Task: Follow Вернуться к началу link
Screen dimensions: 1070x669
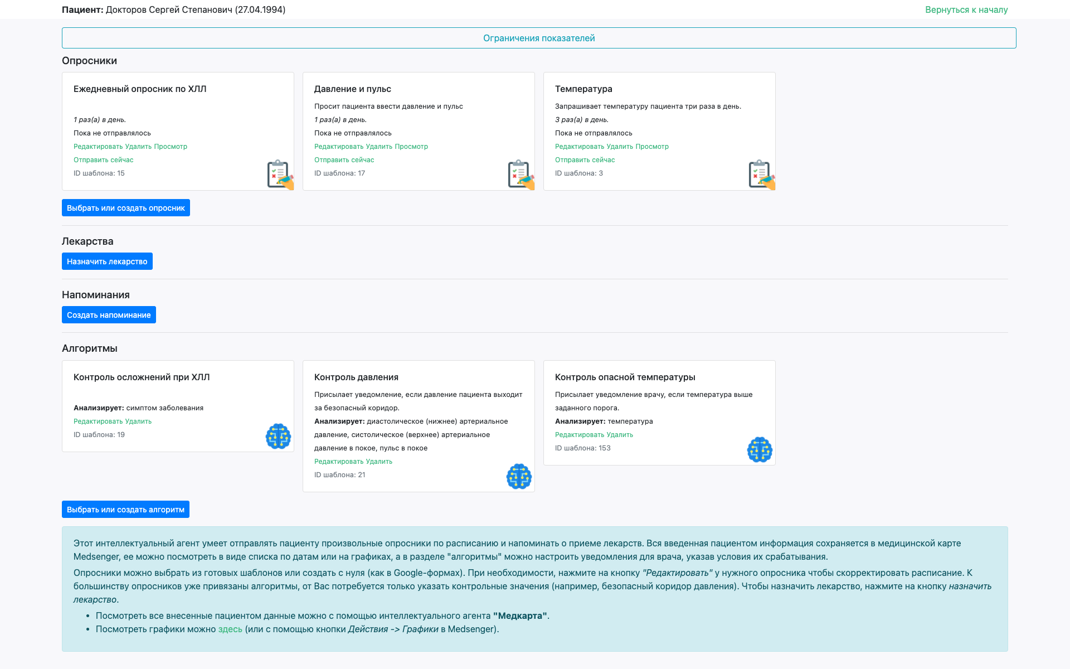Action: click(966, 9)
